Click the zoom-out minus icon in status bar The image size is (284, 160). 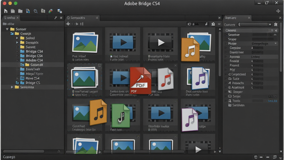coord(261,157)
